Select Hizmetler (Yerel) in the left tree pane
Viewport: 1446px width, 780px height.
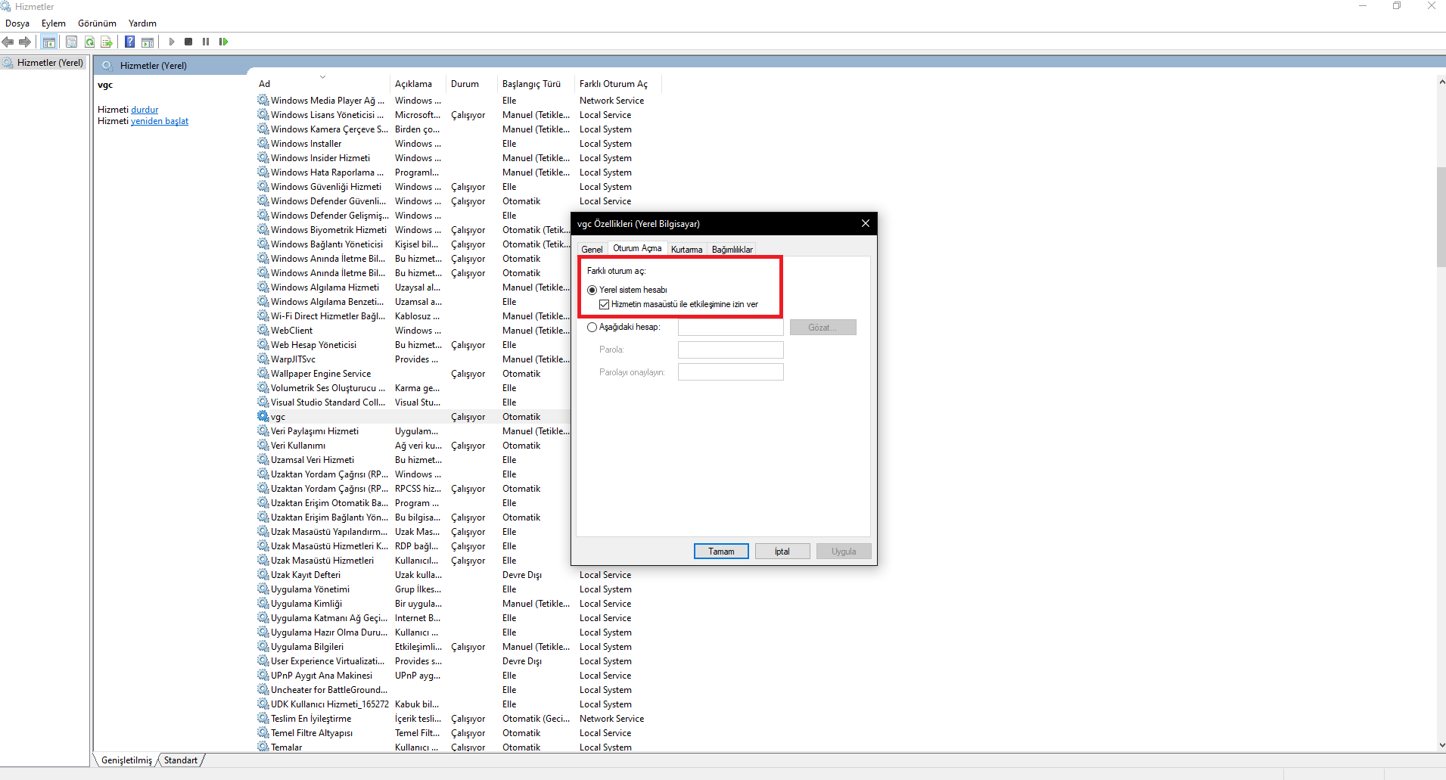tap(50, 63)
